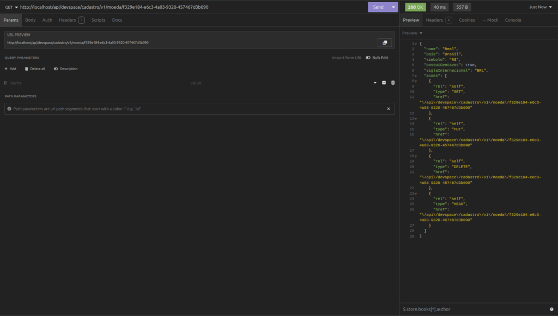
Task: Open the Preview mode dropdown
Action: [x=412, y=33]
